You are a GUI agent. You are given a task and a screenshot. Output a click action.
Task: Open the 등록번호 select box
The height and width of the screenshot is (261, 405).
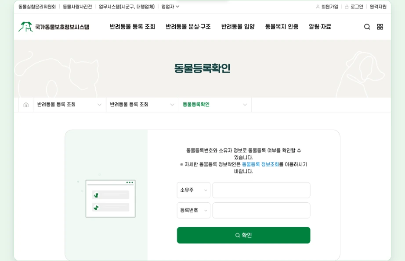coord(193,210)
